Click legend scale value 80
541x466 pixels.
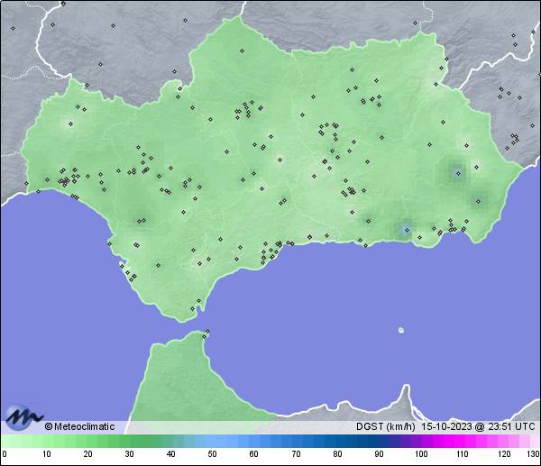click(337, 453)
